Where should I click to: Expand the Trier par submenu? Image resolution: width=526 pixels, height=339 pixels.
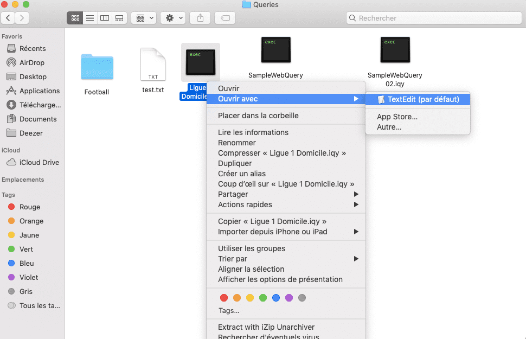point(286,259)
